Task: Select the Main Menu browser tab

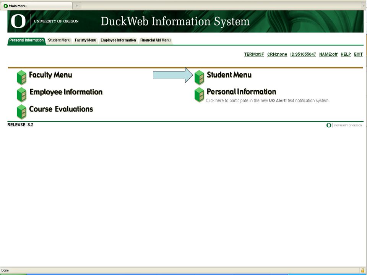Action: (36, 6)
